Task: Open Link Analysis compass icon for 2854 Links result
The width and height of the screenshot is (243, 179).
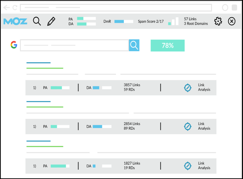Action: point(188,126)
